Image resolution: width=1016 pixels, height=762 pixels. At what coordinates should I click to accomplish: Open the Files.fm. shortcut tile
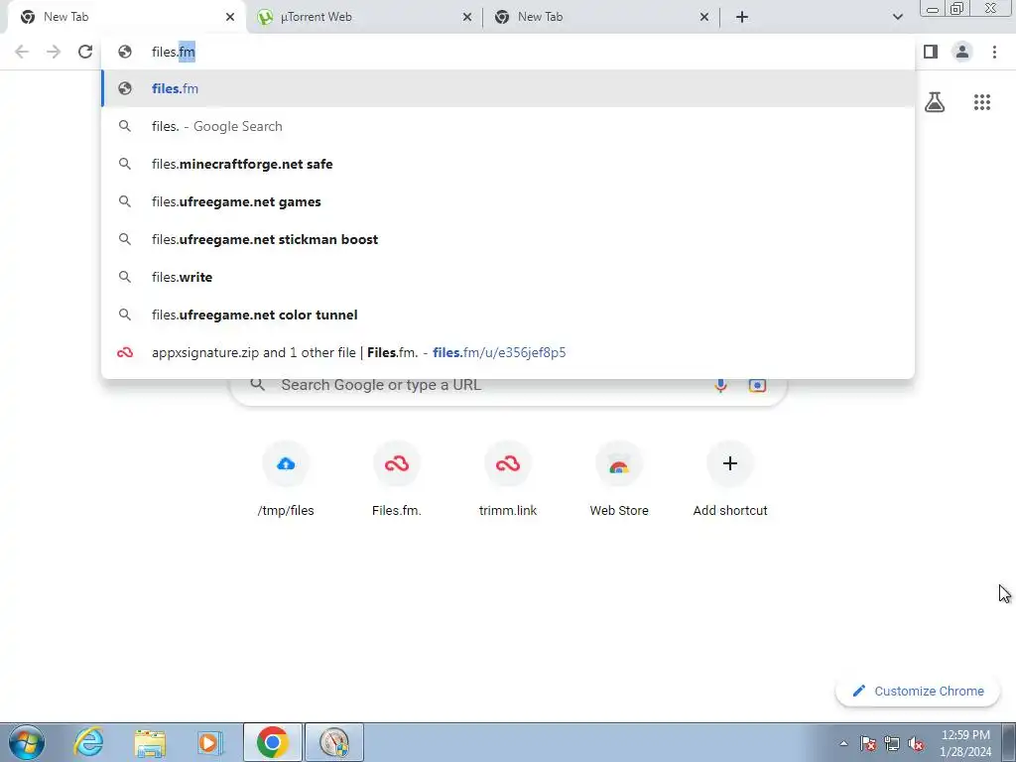point(397,479)
